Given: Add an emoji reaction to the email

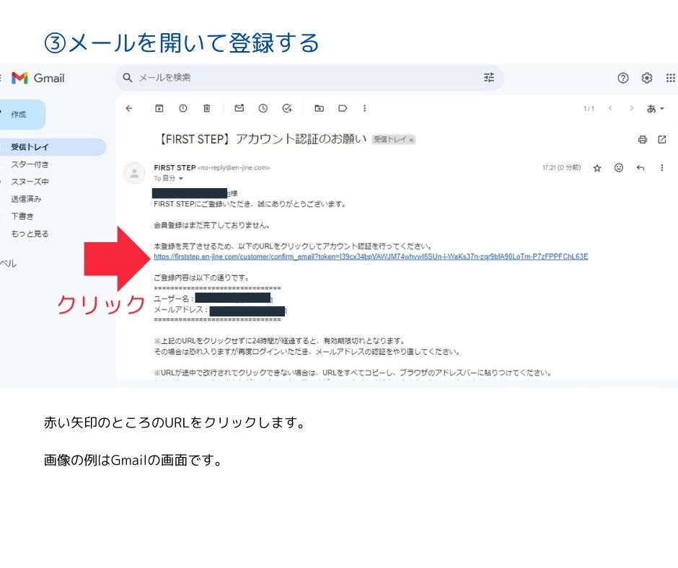Looking at the screenshot, I should 619,168.
